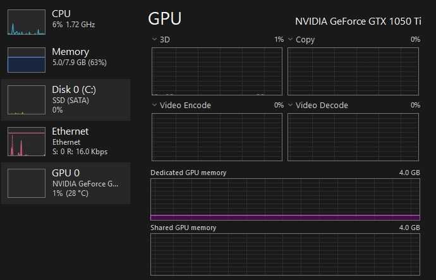Screen dimensions: 436x280
Task: Expand the Video Encode engine dropdown
Action: (x=155, y=106)
